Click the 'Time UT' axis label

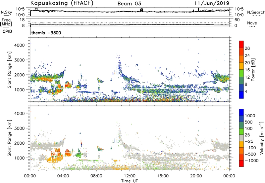(130, 181)
